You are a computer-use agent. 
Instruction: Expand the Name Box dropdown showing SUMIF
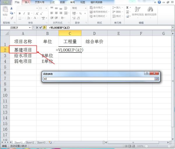pos(30,27)
